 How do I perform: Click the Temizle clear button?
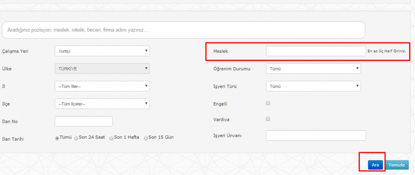coord(397,165)
